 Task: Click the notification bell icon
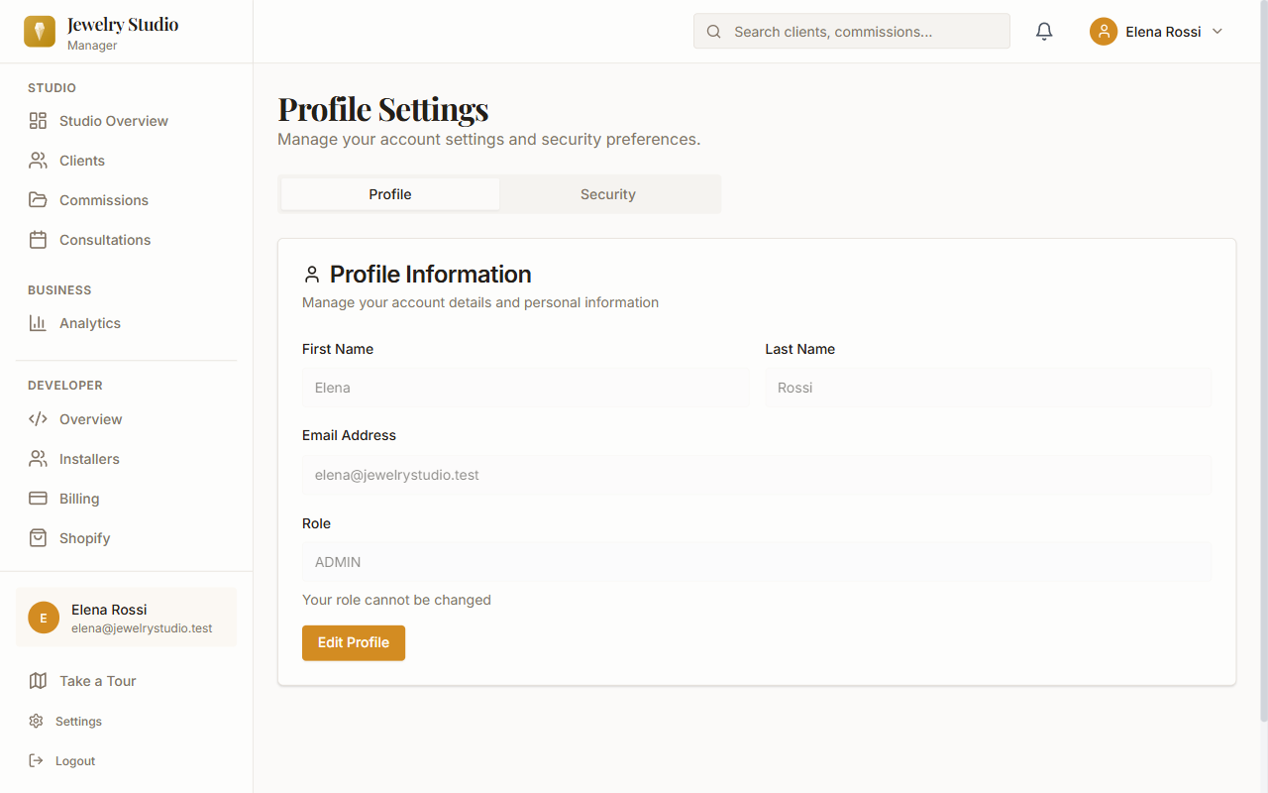coord(1044,32)
